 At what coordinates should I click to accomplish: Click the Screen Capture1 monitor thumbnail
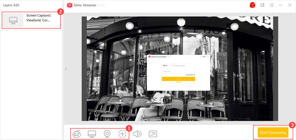pyautogui.click(x=13, y=20)
